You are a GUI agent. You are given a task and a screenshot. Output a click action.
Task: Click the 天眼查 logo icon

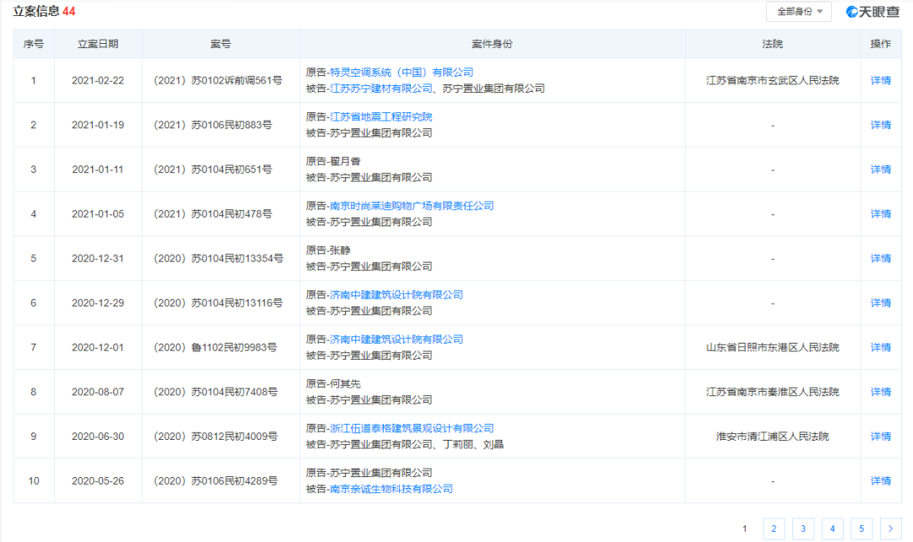pyautogui.click(x=853, y=12)
